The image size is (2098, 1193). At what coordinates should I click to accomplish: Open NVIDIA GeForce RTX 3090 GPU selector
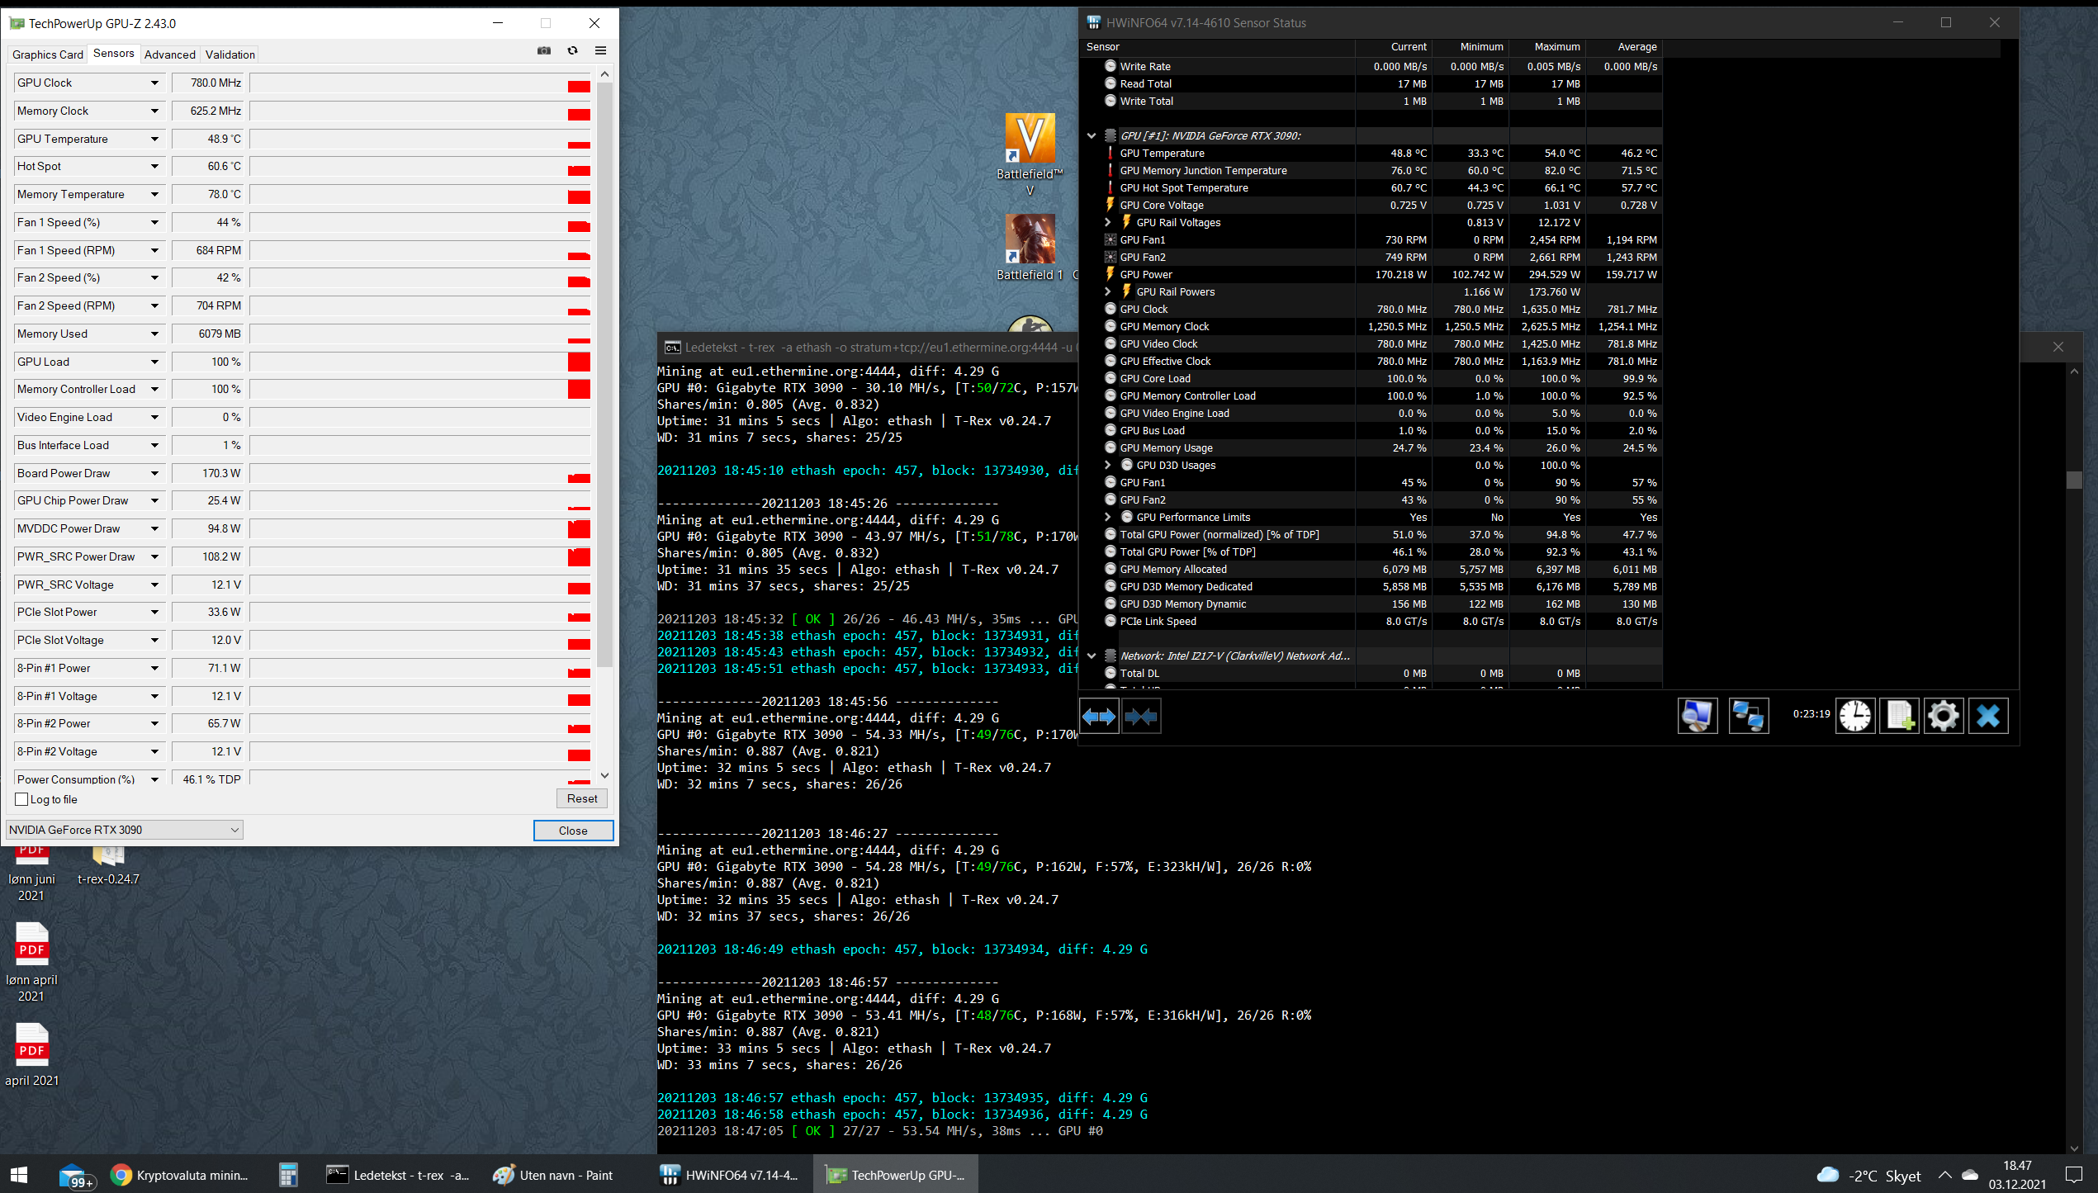(x=124, y=830)
